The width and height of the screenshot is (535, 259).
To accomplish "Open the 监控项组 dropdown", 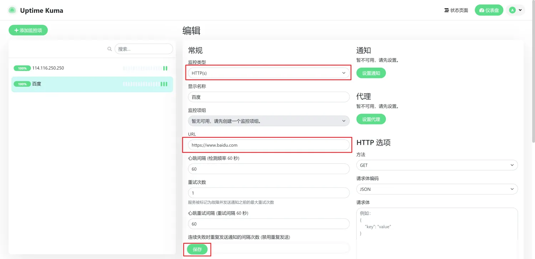I will click(x=269, y=121).
